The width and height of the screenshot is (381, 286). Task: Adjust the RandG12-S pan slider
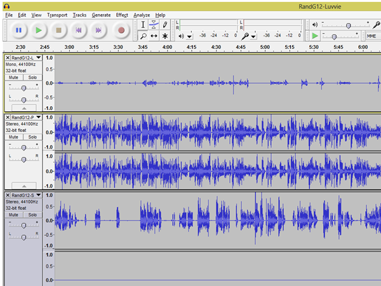pos(23,237)
